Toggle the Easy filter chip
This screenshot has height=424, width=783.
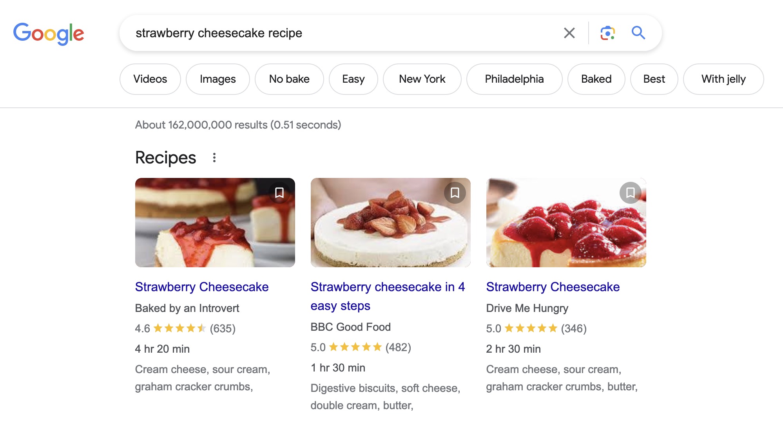(353, 79)
